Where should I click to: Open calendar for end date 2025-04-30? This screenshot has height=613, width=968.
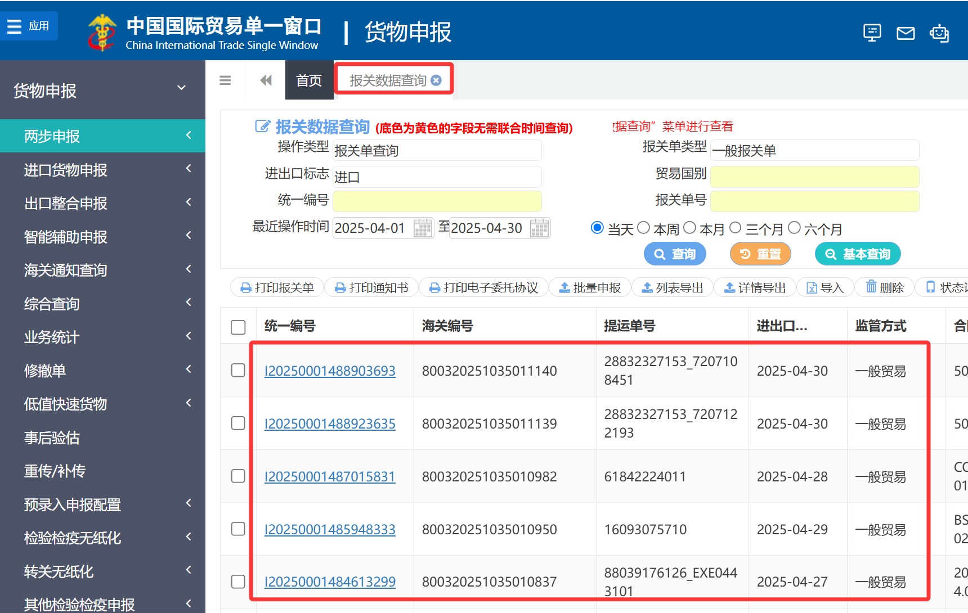(539, 228)
